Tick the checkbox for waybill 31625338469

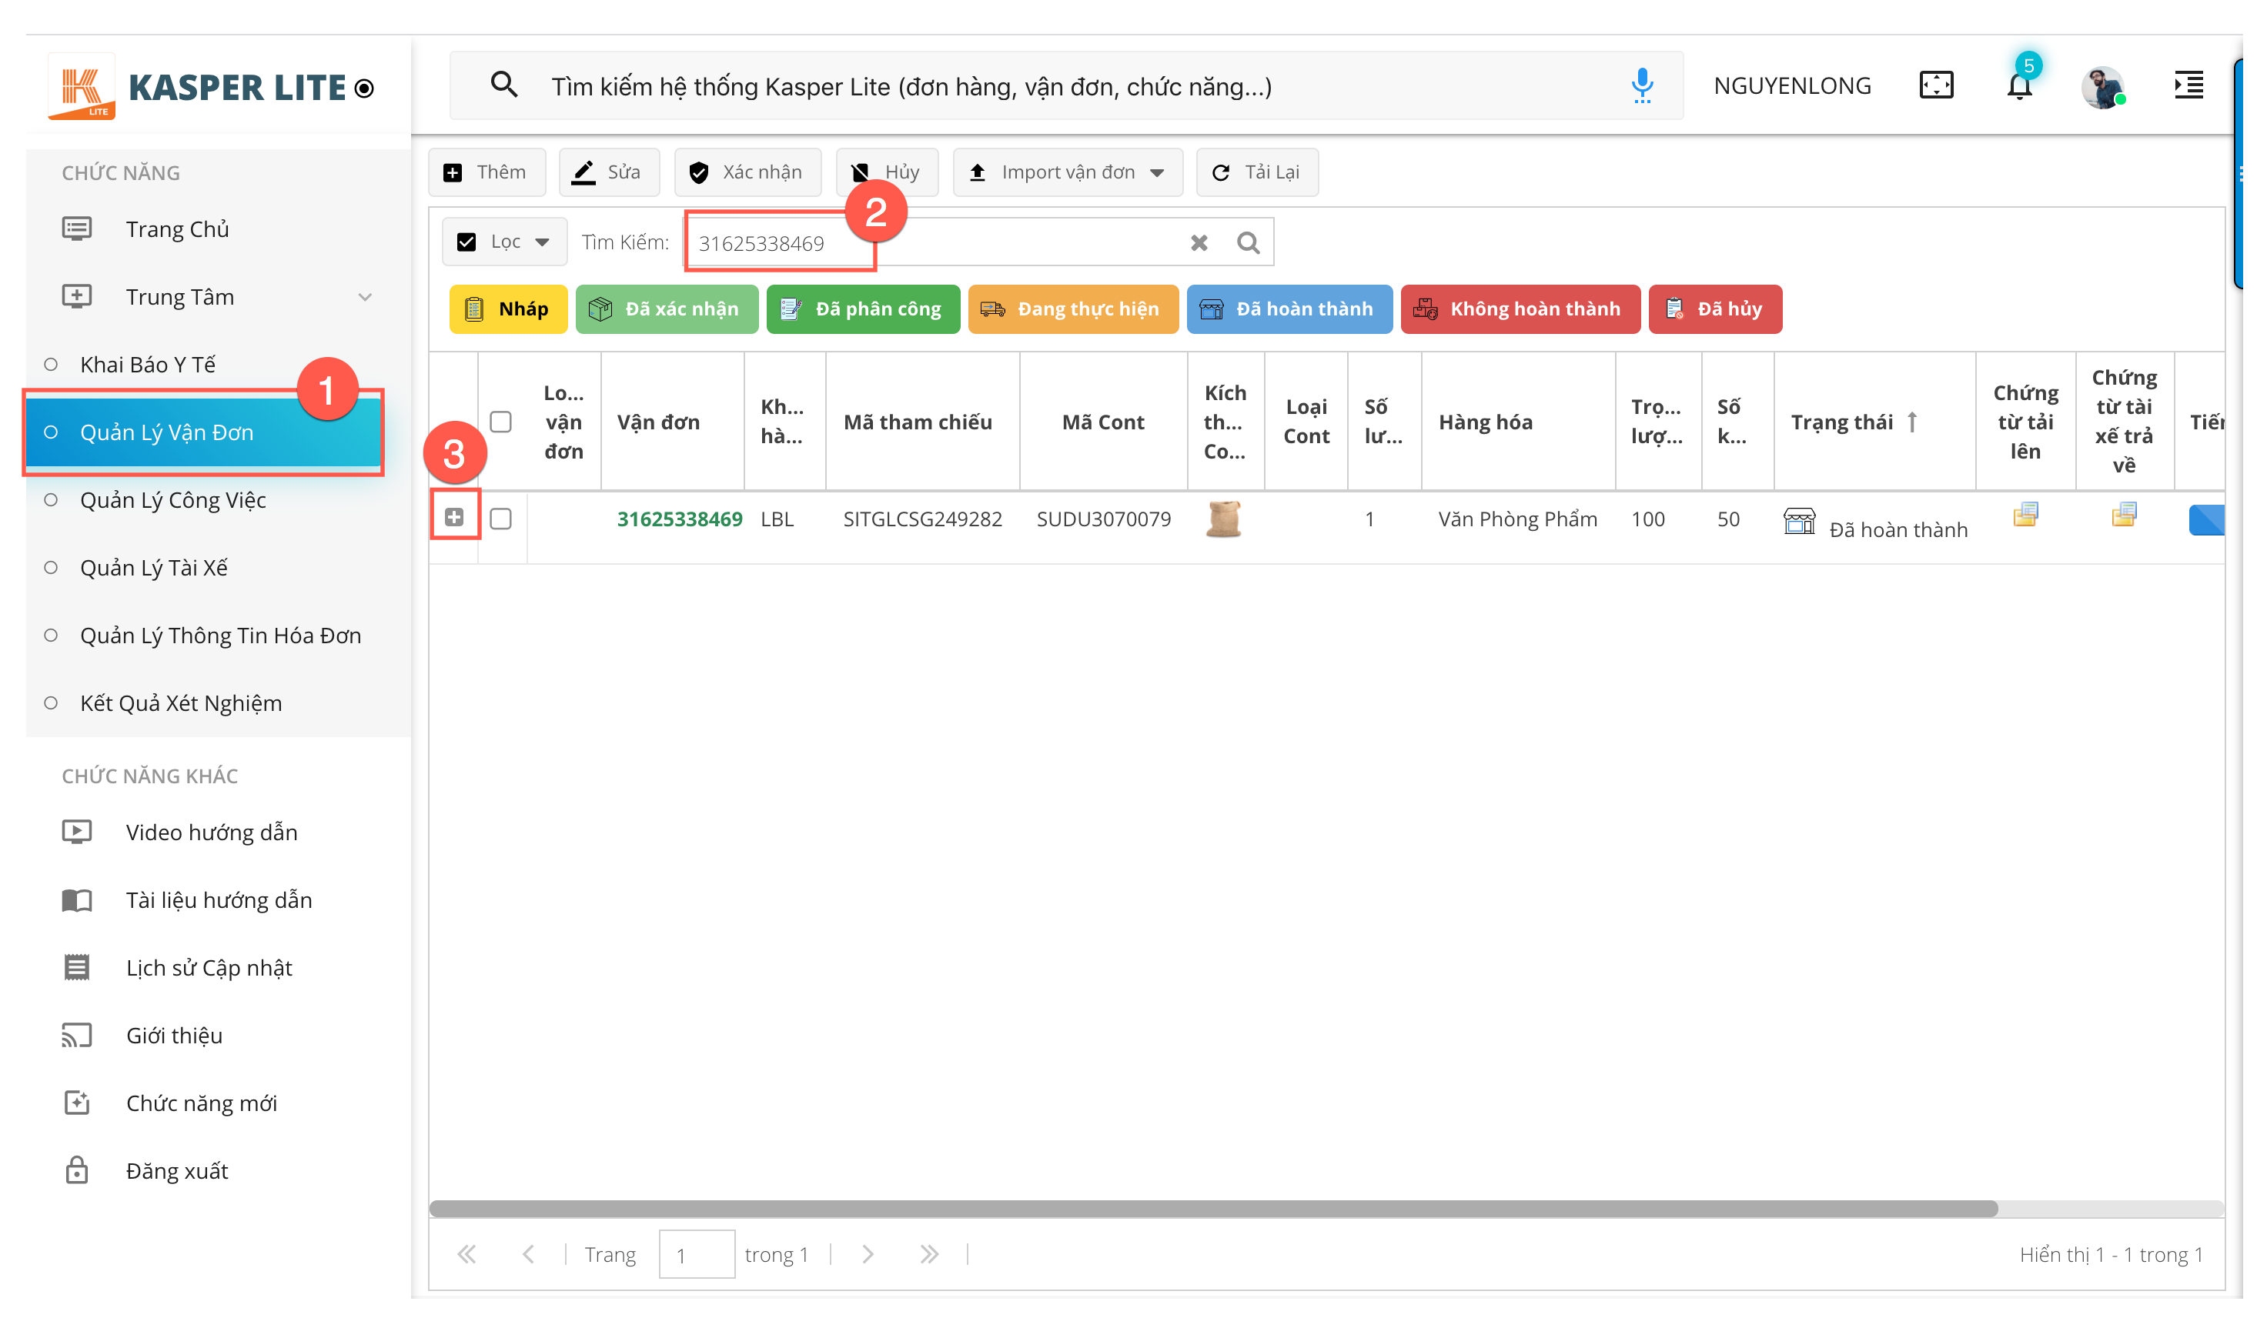[500, 519]
